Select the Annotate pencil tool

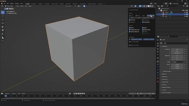(x=3, y=34)
